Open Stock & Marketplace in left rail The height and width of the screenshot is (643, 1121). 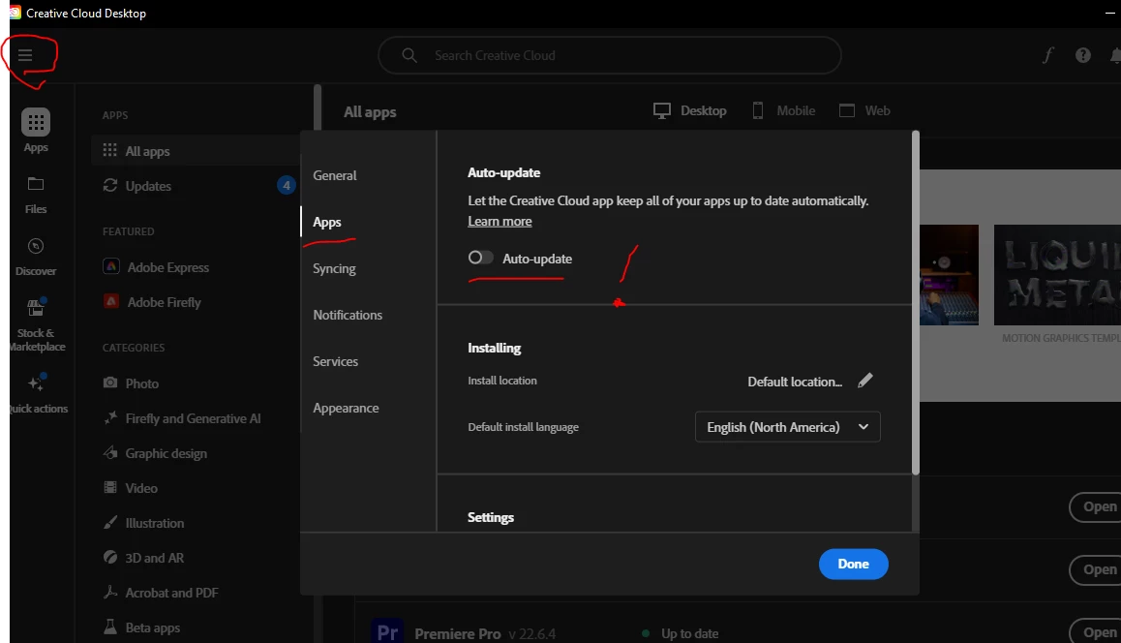click(35, 325)
